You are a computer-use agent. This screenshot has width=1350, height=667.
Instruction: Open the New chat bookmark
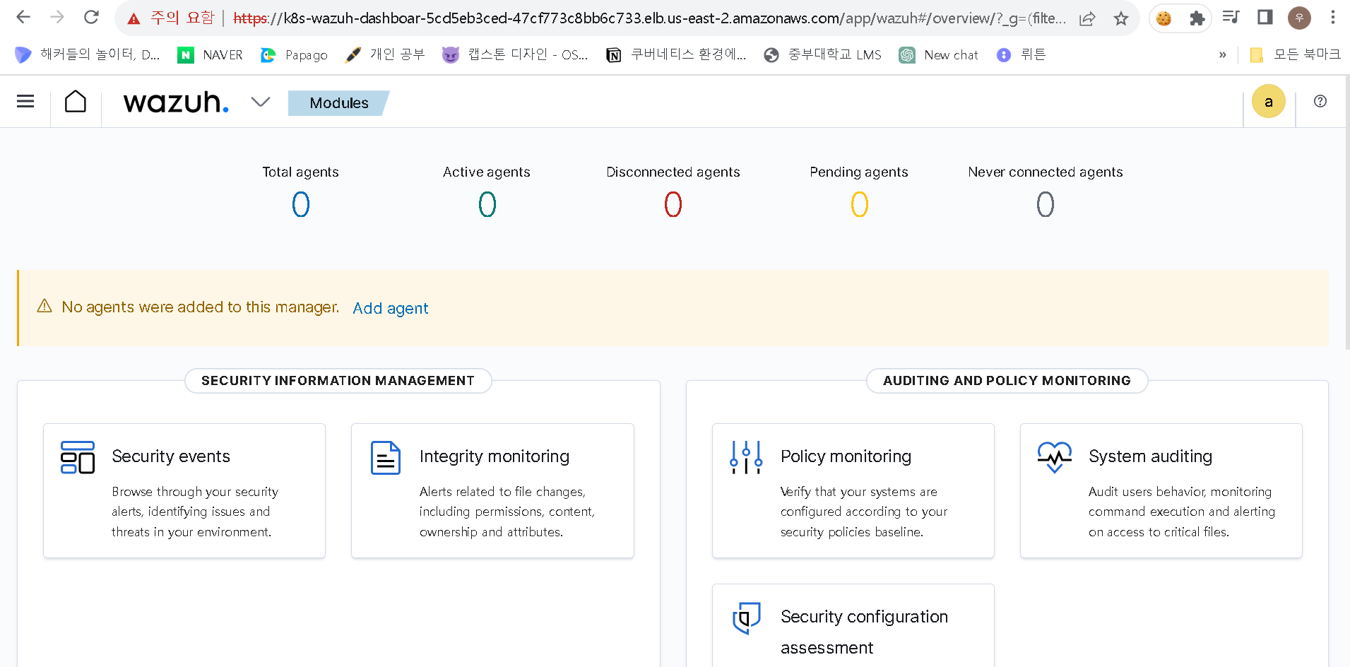click(x=939, y=54)
